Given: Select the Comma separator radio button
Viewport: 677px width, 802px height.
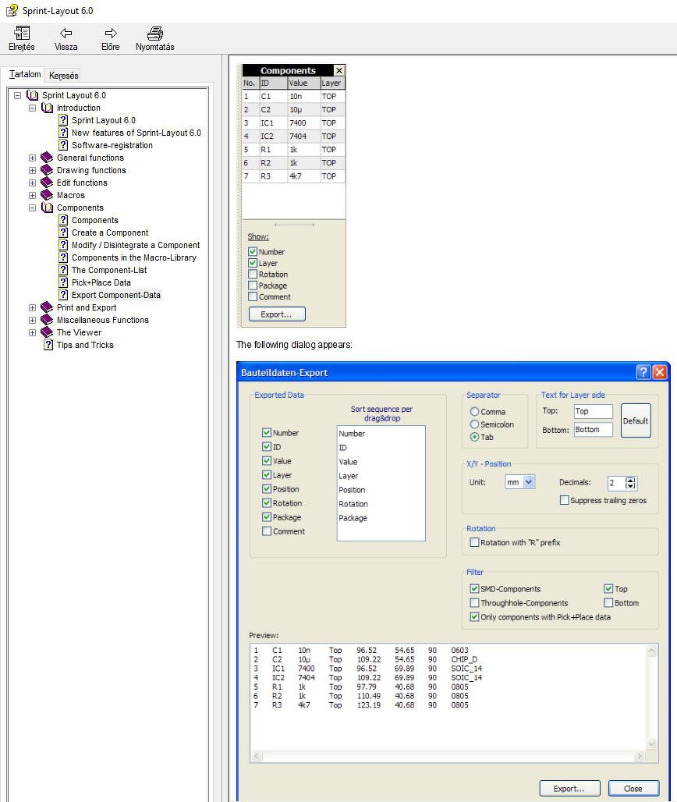Looking at the screenshot, I should click(x=474, y=412).
